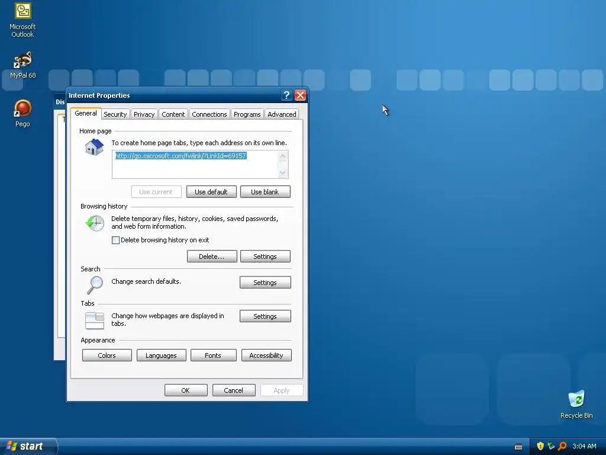Switch to the Programs tab

click(247, 114)
